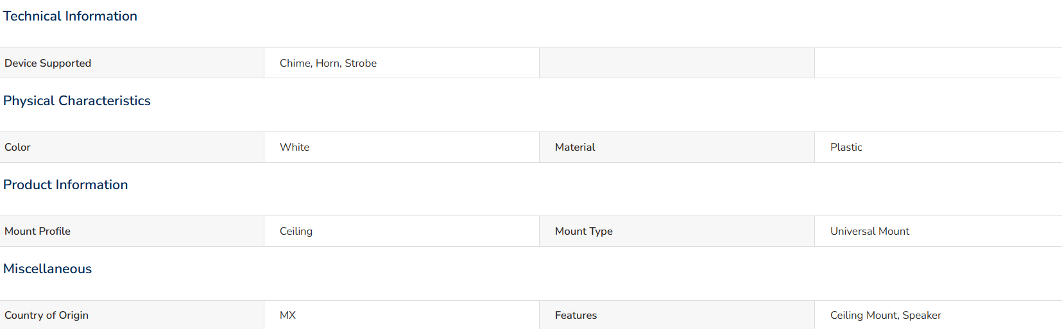This screenshot has height=329, width=1062.
Task: Click the MX country value
Action: tap(287, 315)
